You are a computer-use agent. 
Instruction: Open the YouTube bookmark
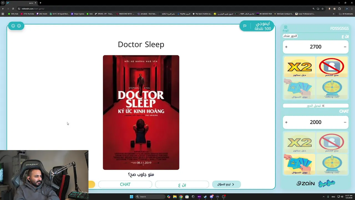pos(27,14)
